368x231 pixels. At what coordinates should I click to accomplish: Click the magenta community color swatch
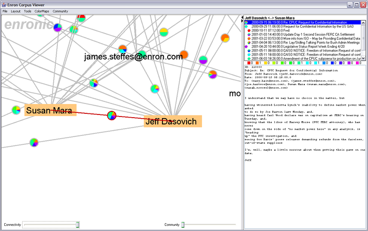pyautogui.click(x=357, y=63)
